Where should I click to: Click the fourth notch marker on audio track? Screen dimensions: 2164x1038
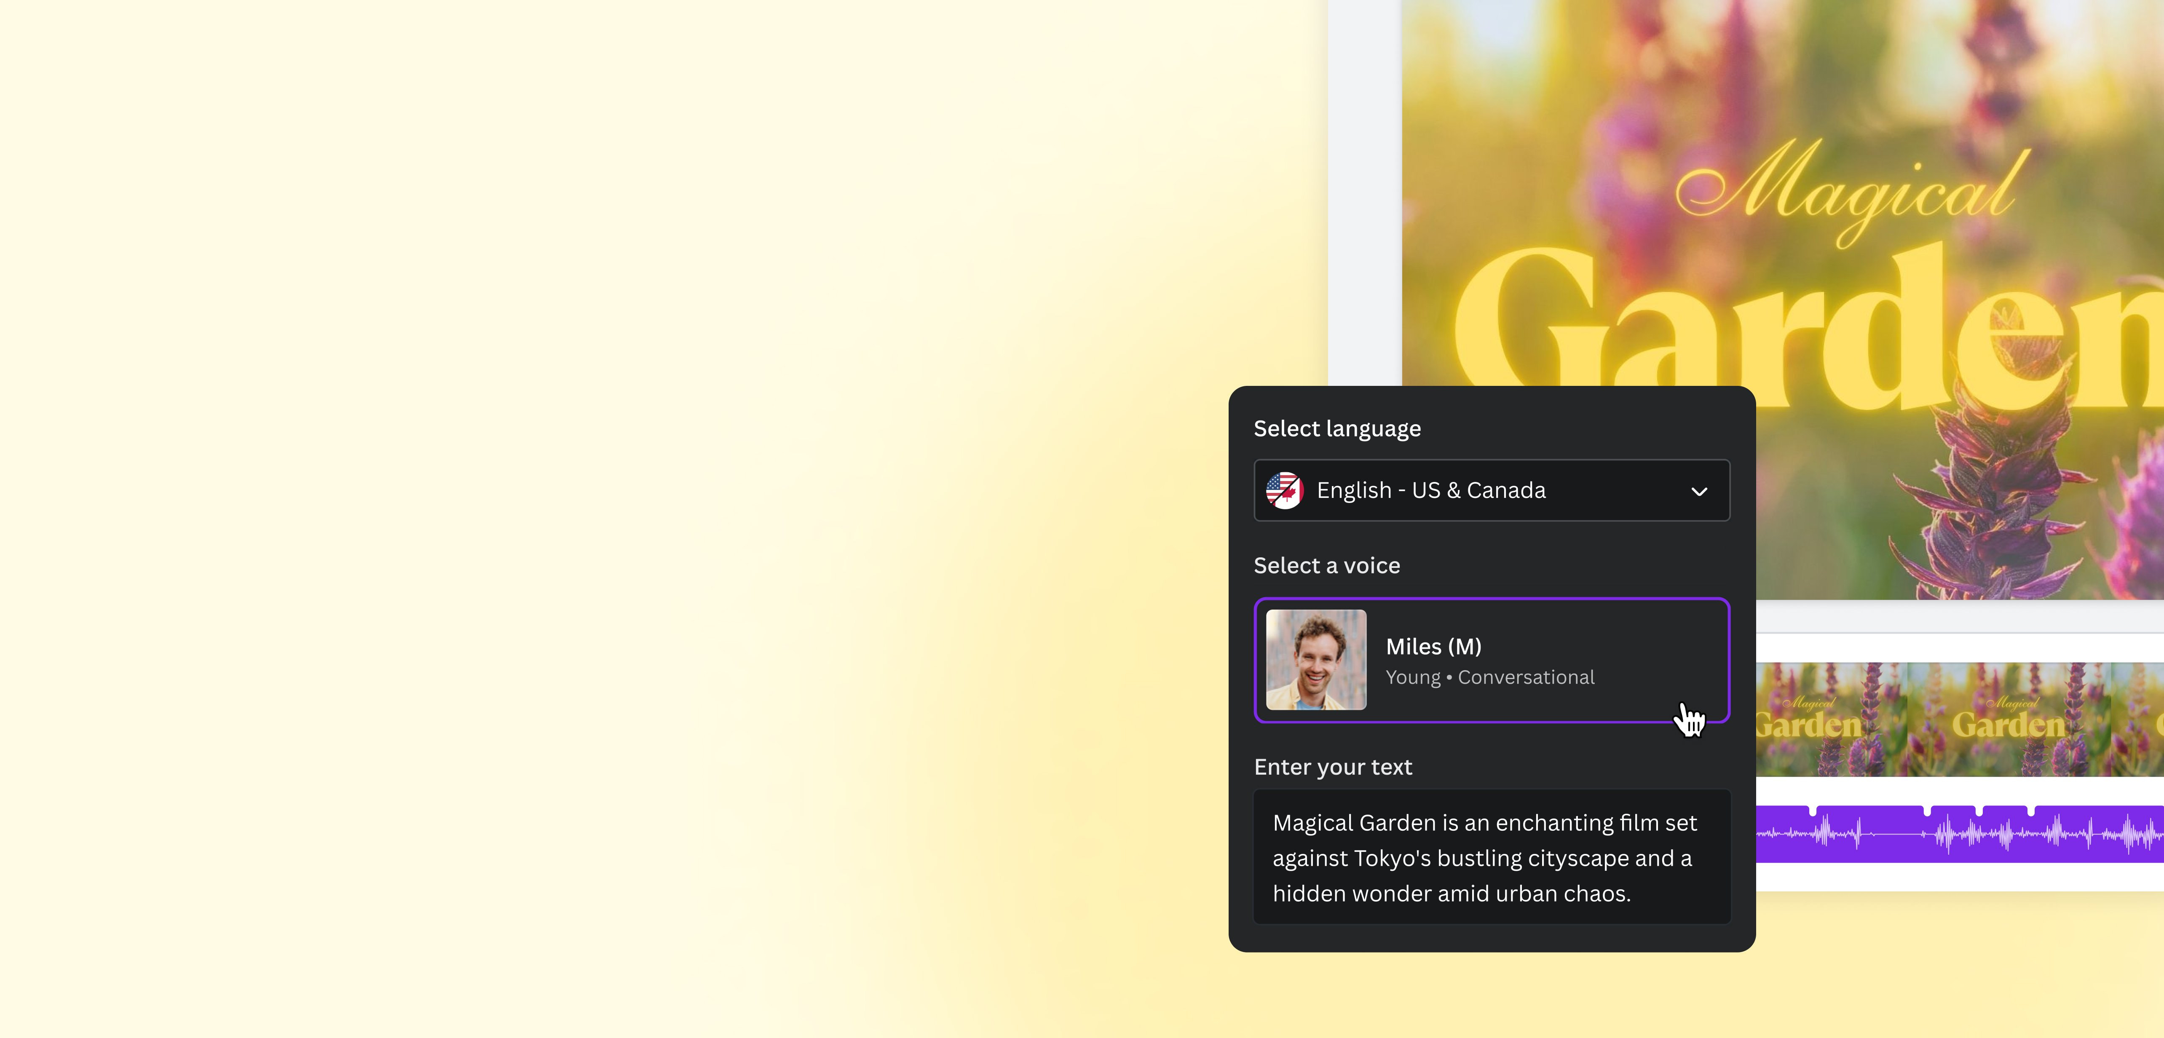coord(2030,811)
